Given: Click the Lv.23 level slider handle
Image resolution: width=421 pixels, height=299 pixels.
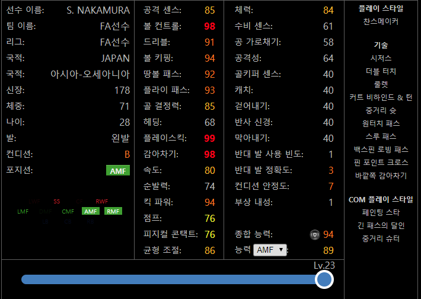Looking at the screenshot, I should pos(324,279).
